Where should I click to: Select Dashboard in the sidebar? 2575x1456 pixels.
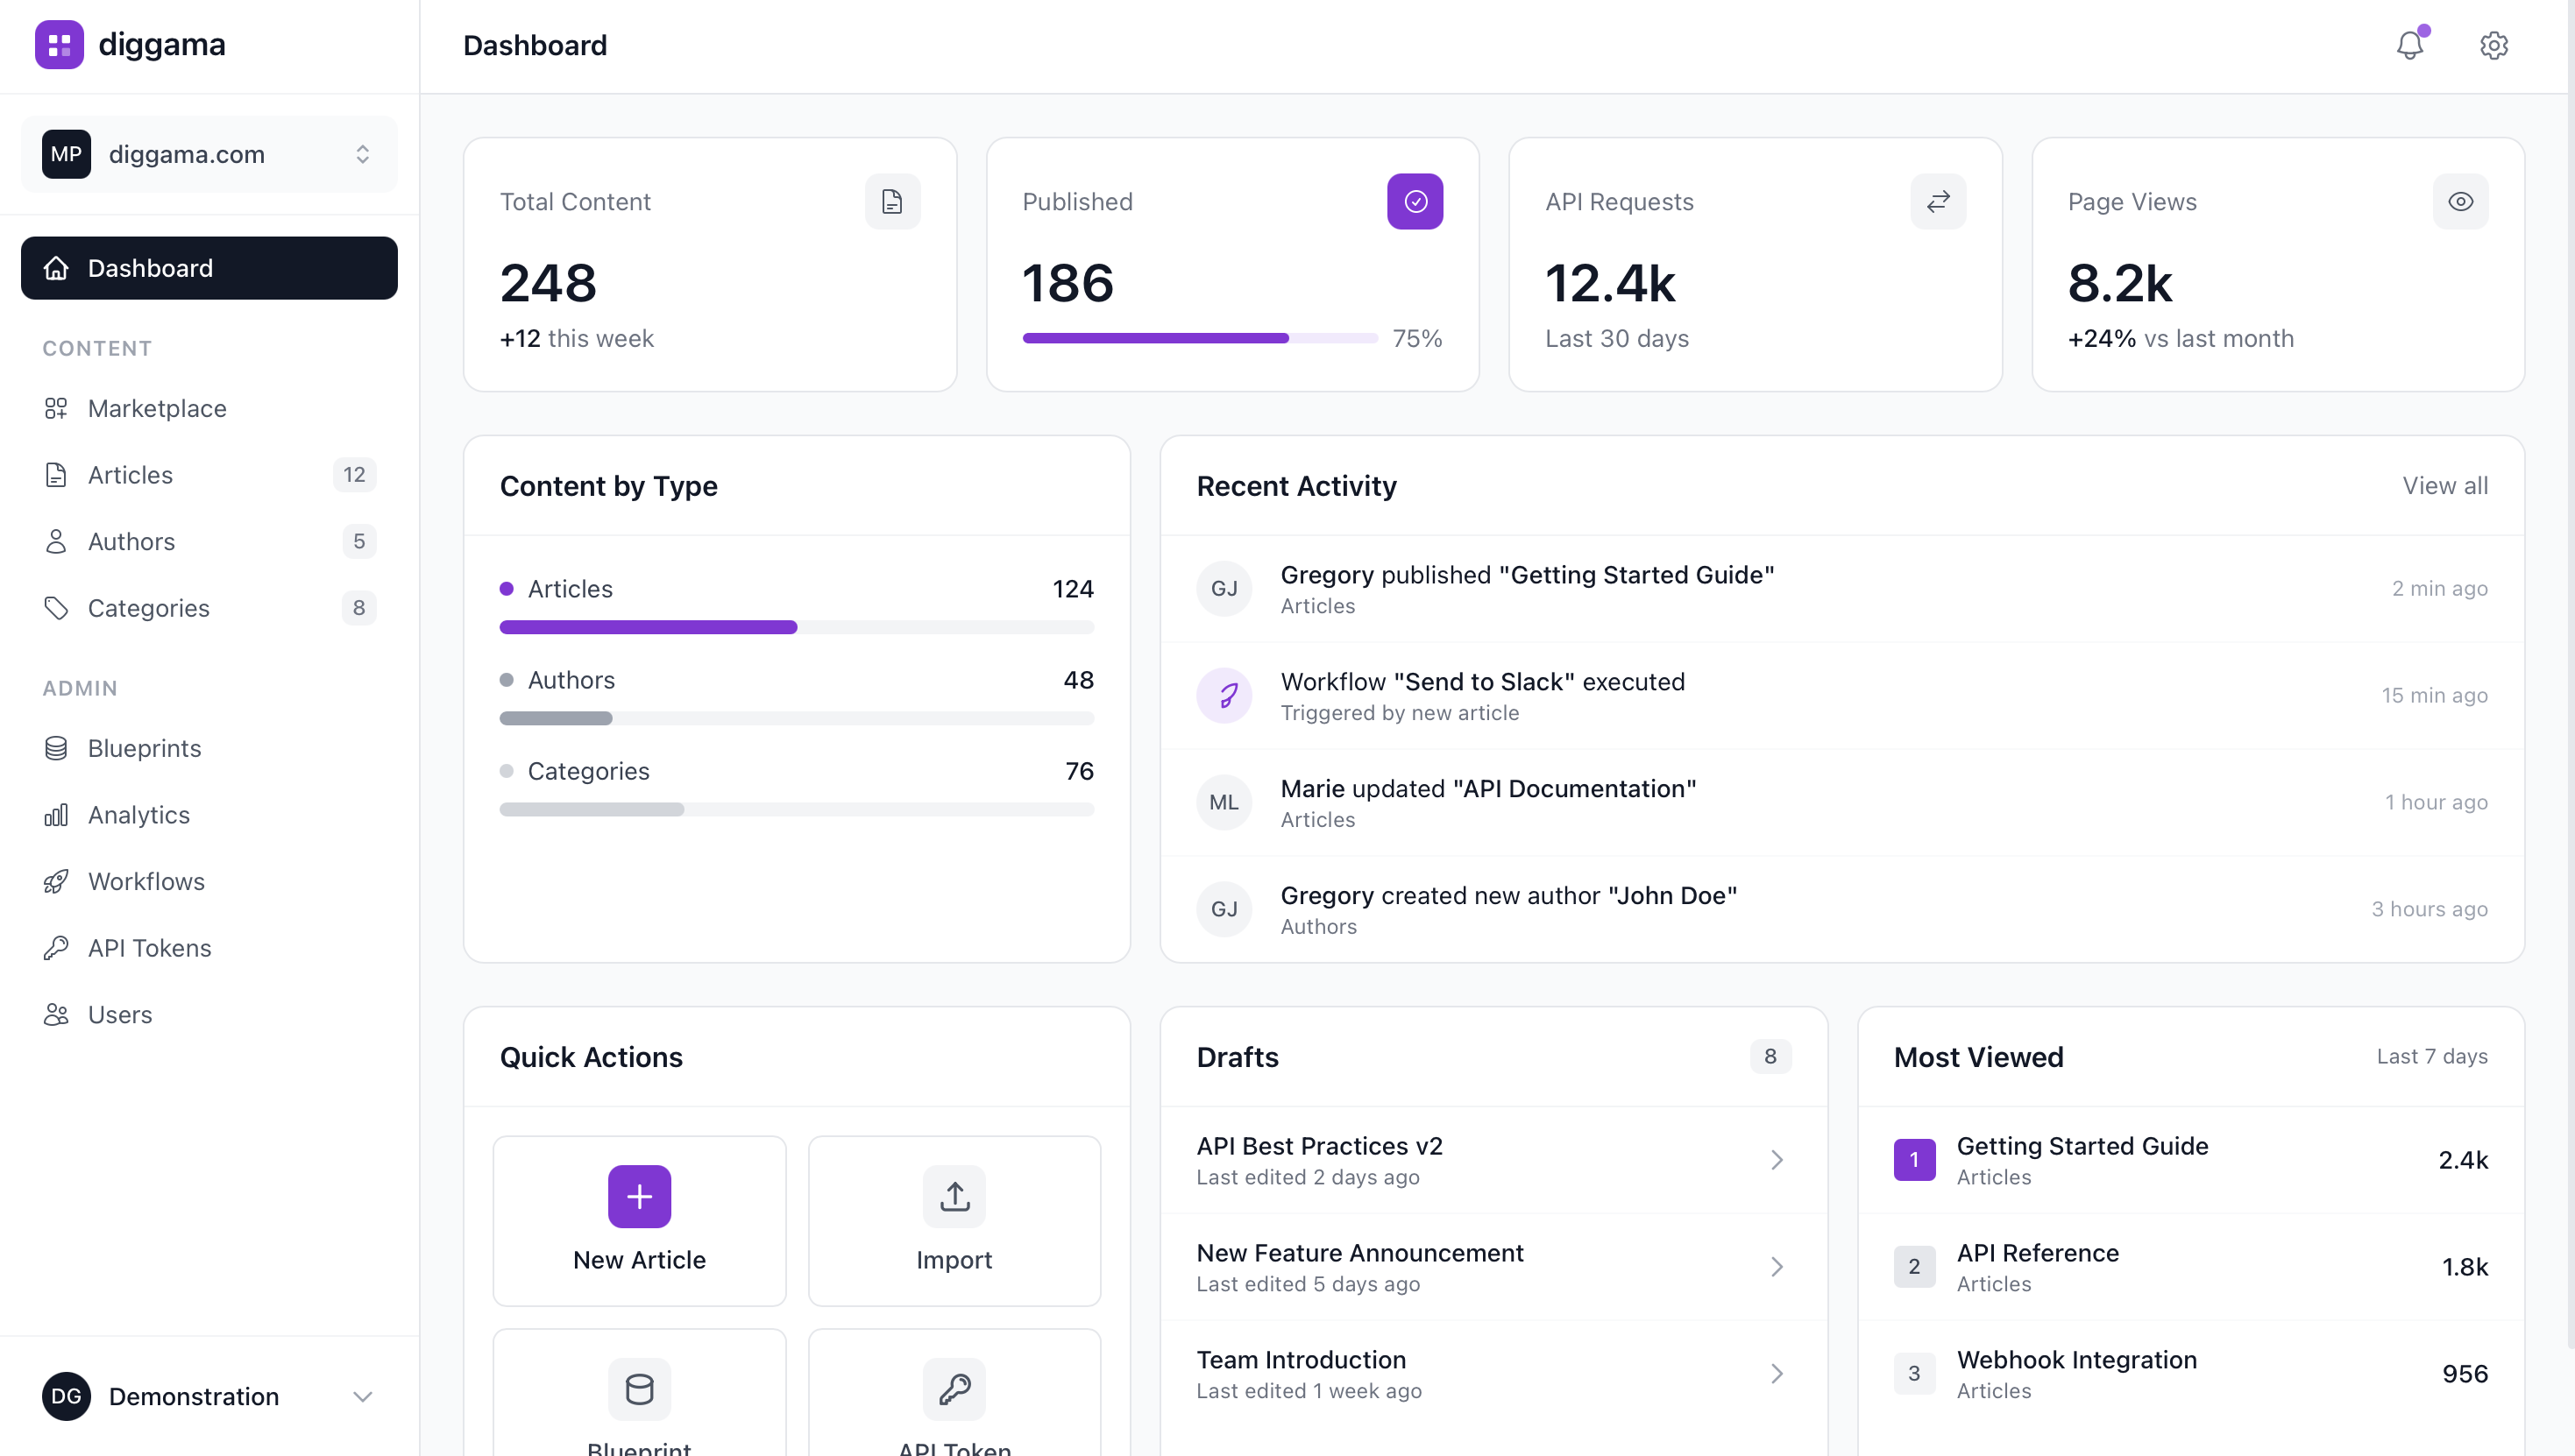[150, 267]
